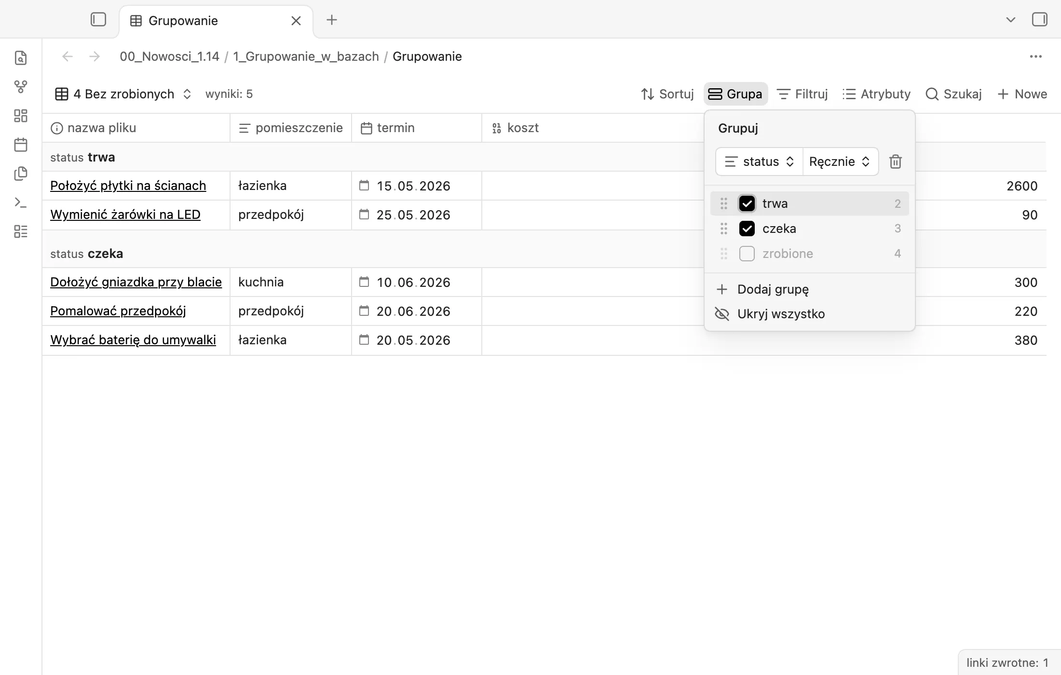Open canvas grid icon in sidebar
Screen dimensions: 1061x675
[x=21, y=116]
